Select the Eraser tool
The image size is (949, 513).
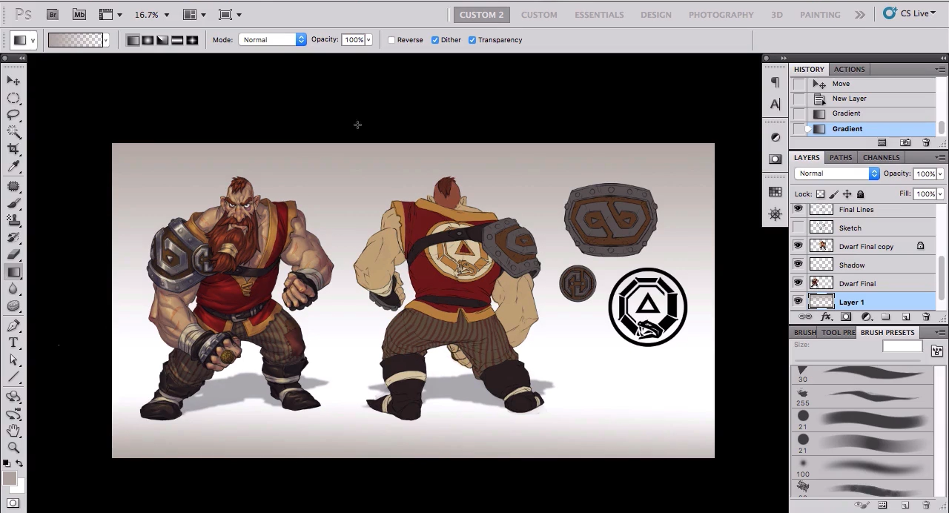13,255
